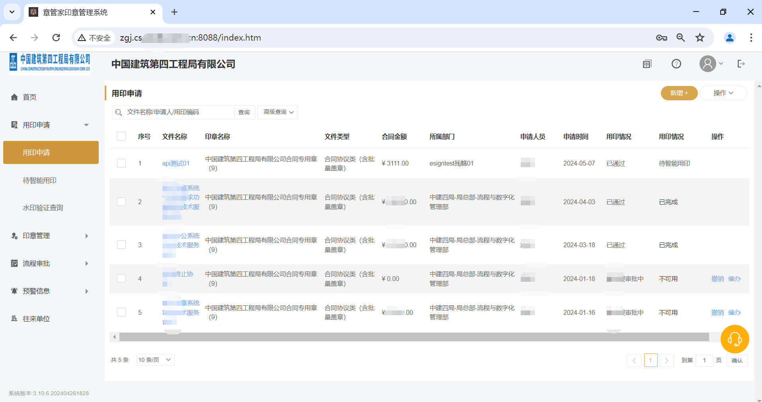Open the browser zoom magnifier icon
The height and width of the screenshot is (402, 762).
[681, 38]
